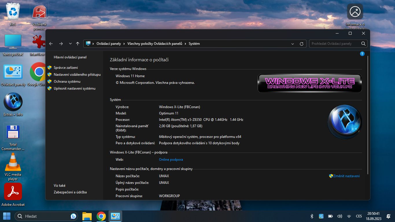The width and height of the screenshot is (395, 222).
Task: Click Změnit nastavení link
Action: pyautogui.click(x=346, y=176)
